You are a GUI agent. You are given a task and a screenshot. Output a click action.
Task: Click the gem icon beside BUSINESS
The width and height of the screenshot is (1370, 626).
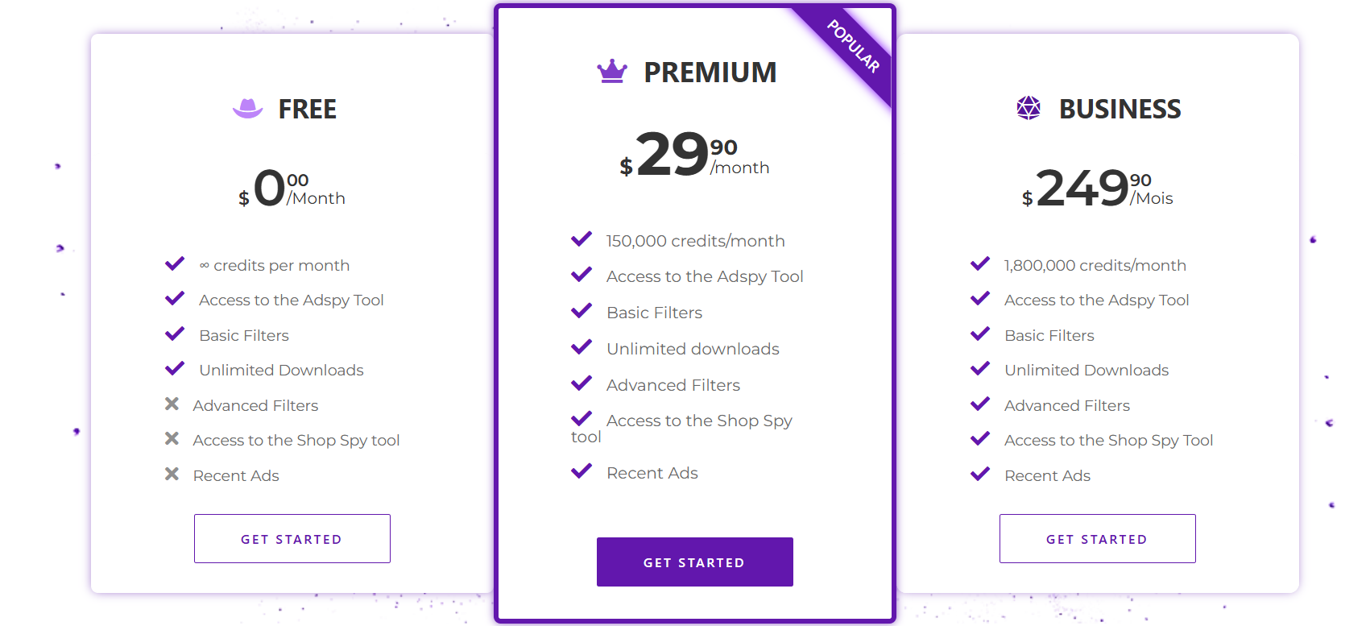click(x=1029, y=108)
